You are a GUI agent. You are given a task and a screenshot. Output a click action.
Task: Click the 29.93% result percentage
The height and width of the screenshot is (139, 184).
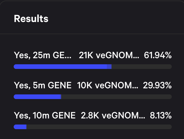point(157,85)
